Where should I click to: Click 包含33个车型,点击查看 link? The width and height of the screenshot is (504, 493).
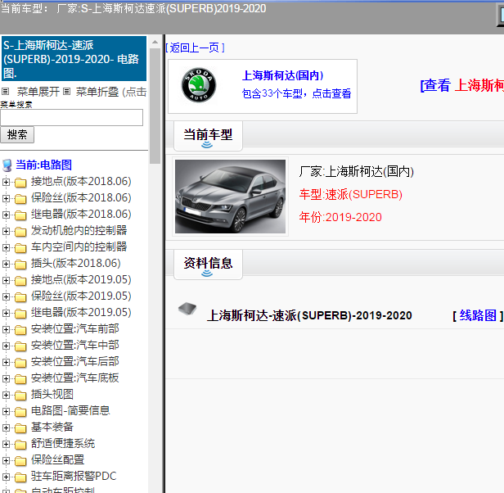[x=296, y=93]
